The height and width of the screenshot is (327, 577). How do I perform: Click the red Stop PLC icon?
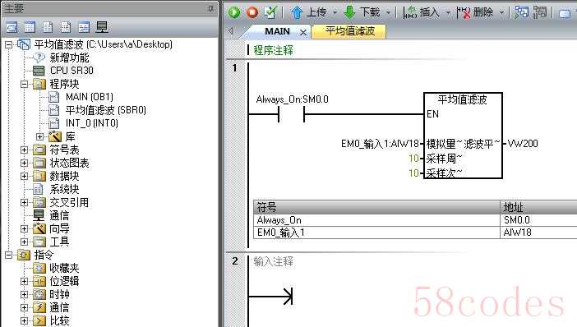pyautogui.click(x=252, y=12)
